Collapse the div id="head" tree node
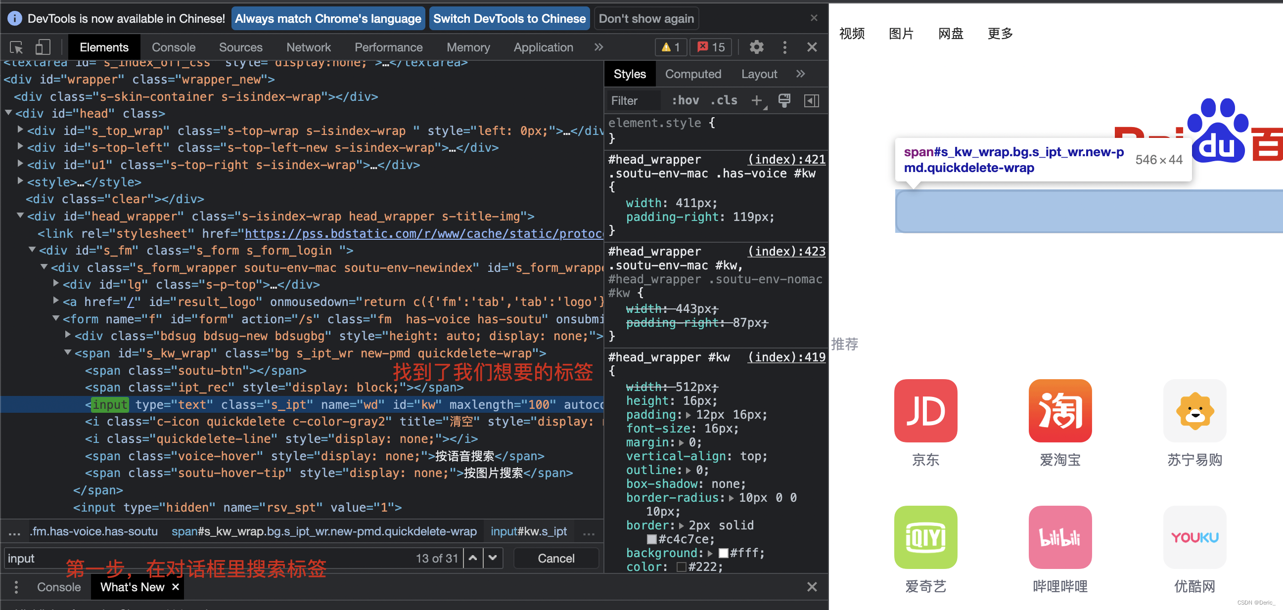This screenshot has width=1283, height=610. (8, 113)
